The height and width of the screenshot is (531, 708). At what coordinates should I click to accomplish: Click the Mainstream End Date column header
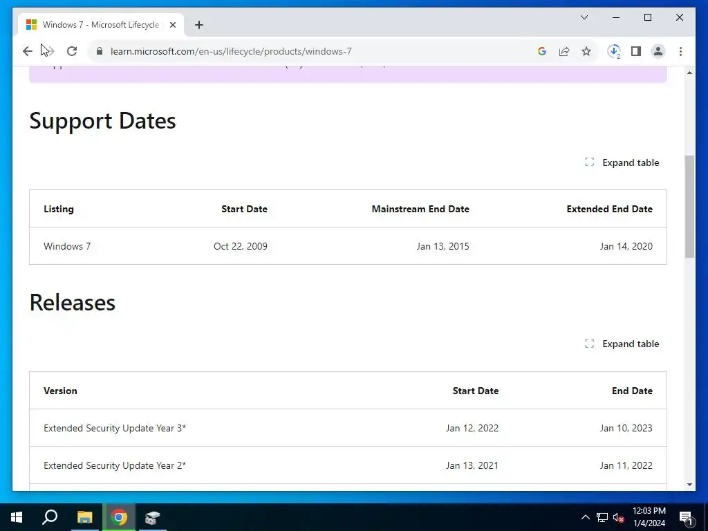pos(420,209)
